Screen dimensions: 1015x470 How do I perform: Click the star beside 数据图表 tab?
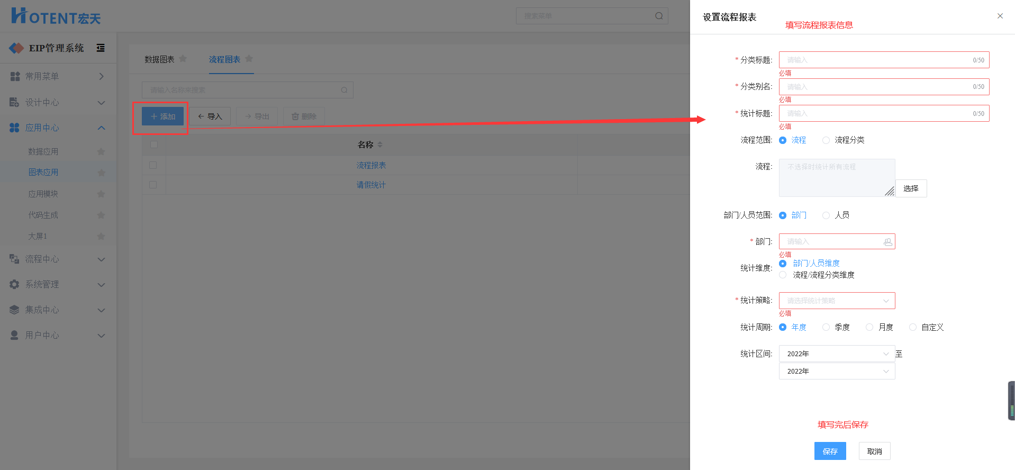click(x=183, y=59)
